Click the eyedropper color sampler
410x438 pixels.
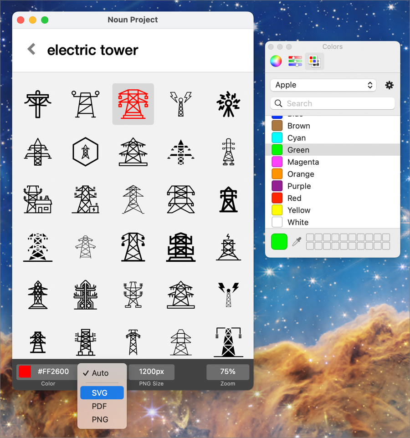297,242
